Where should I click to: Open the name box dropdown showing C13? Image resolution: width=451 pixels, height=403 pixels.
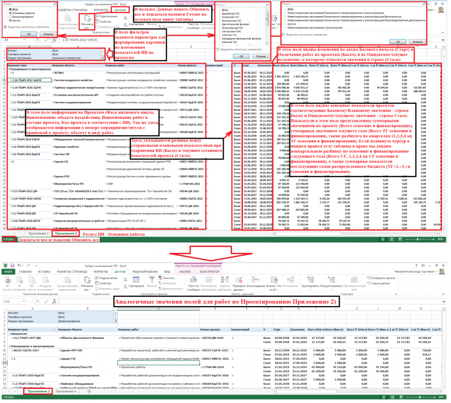click(x=24, y=302)
